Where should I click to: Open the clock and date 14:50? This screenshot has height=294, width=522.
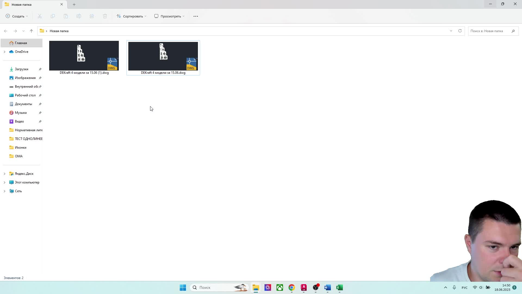[x=502, y=287]
